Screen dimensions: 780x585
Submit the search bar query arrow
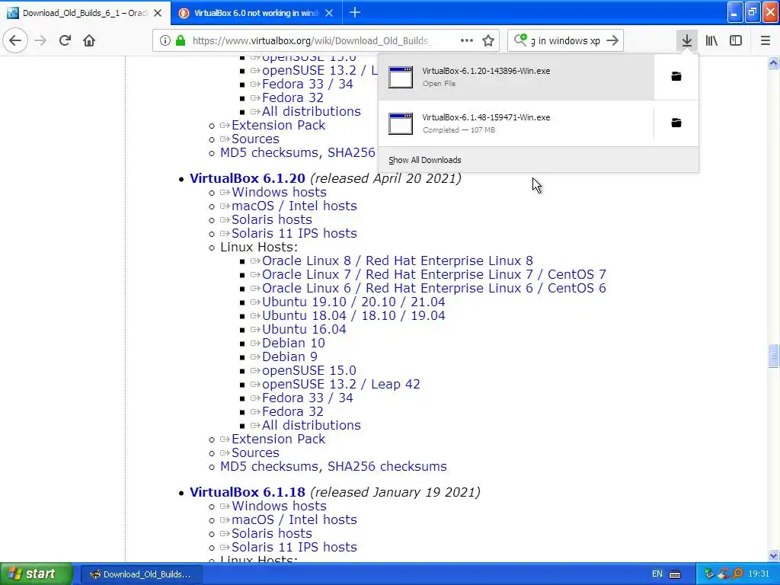click(x=613, y=40)
